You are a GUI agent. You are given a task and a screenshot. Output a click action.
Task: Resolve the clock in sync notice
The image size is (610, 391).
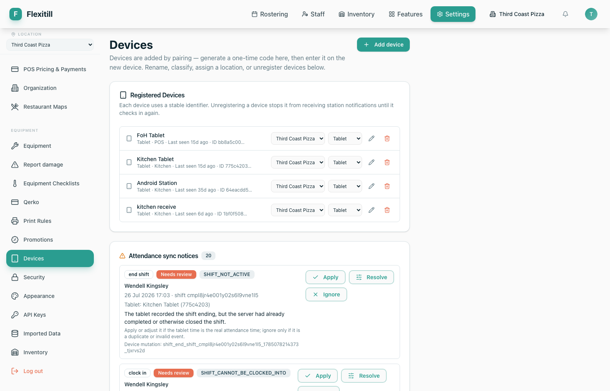click(x=364, y=376)
